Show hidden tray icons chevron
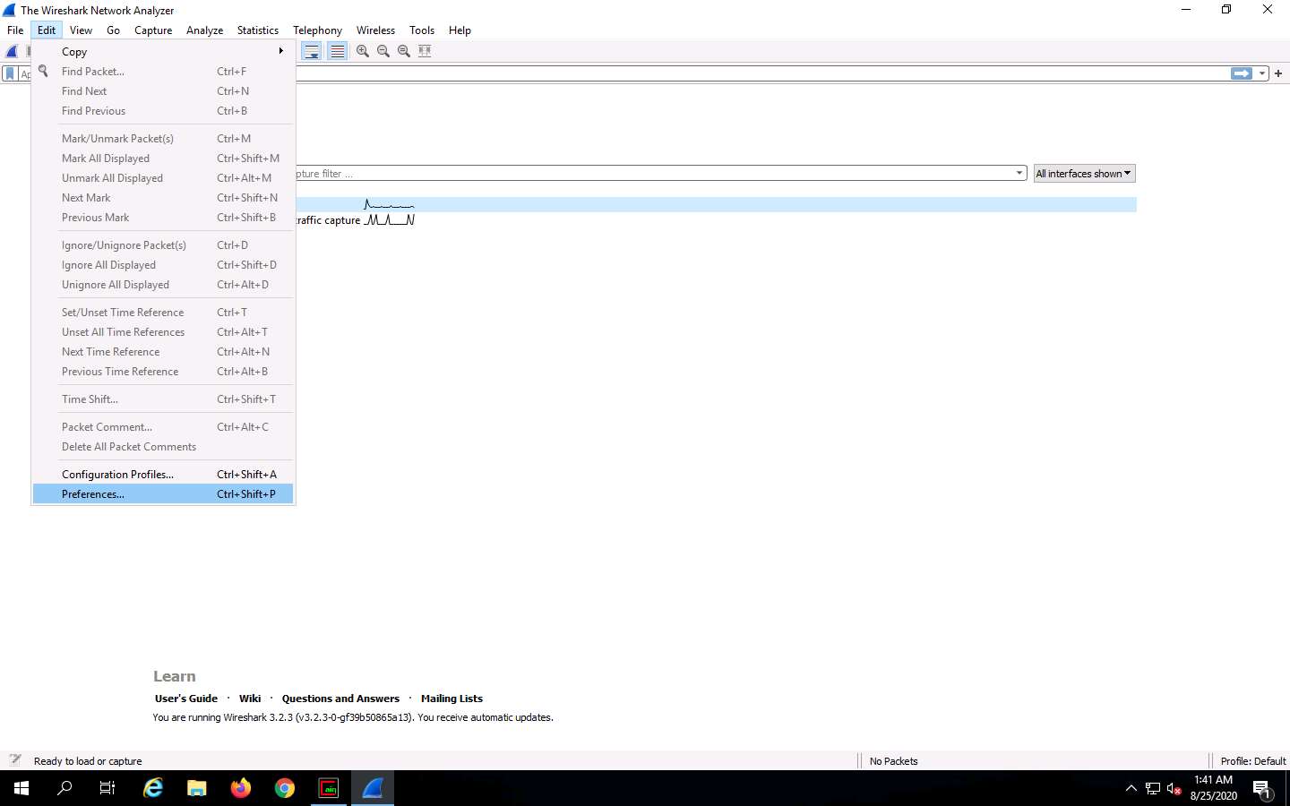Image resolution: width=1290 pixels, height=806 pixels. tap(1131, 789)
